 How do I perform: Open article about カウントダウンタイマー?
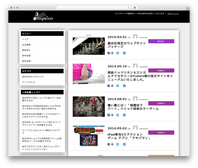pos(42,124)
